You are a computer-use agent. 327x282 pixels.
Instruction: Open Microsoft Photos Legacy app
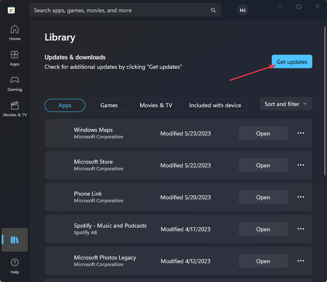coord(263,261)
